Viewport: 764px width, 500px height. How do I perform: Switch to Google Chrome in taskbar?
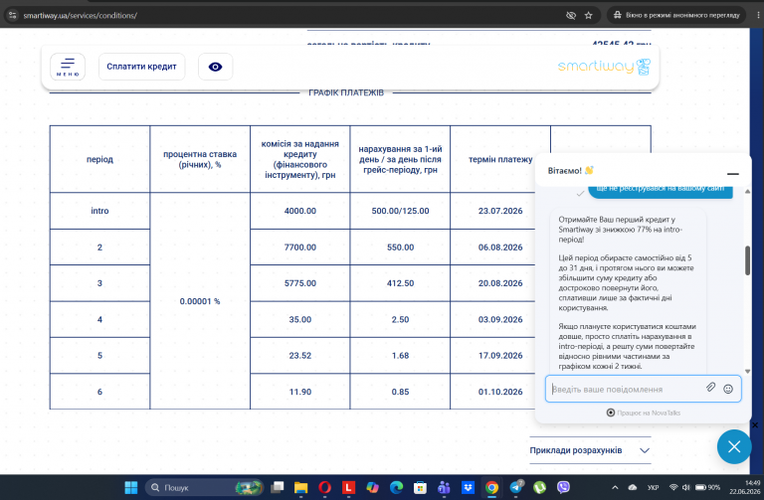point(491,487)
